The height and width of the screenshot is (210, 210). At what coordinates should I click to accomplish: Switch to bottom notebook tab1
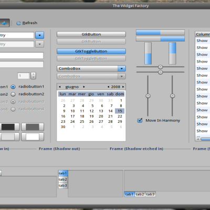129,194
